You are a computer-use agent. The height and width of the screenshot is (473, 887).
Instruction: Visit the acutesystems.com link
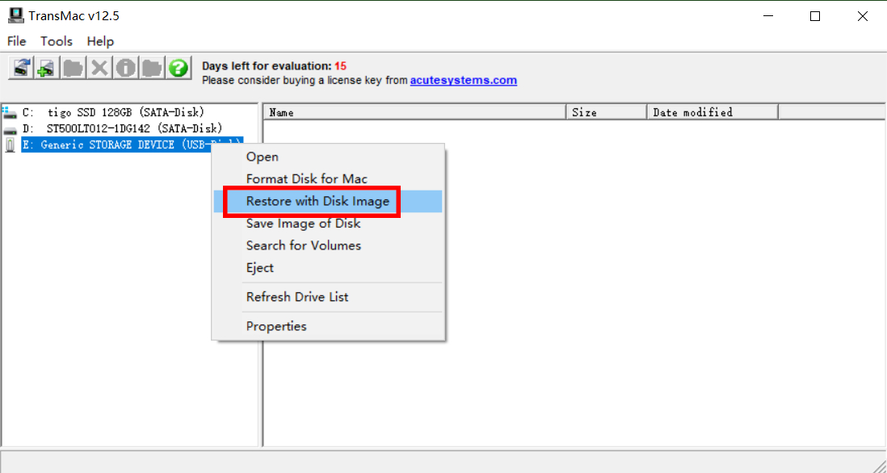coord(464,80)
